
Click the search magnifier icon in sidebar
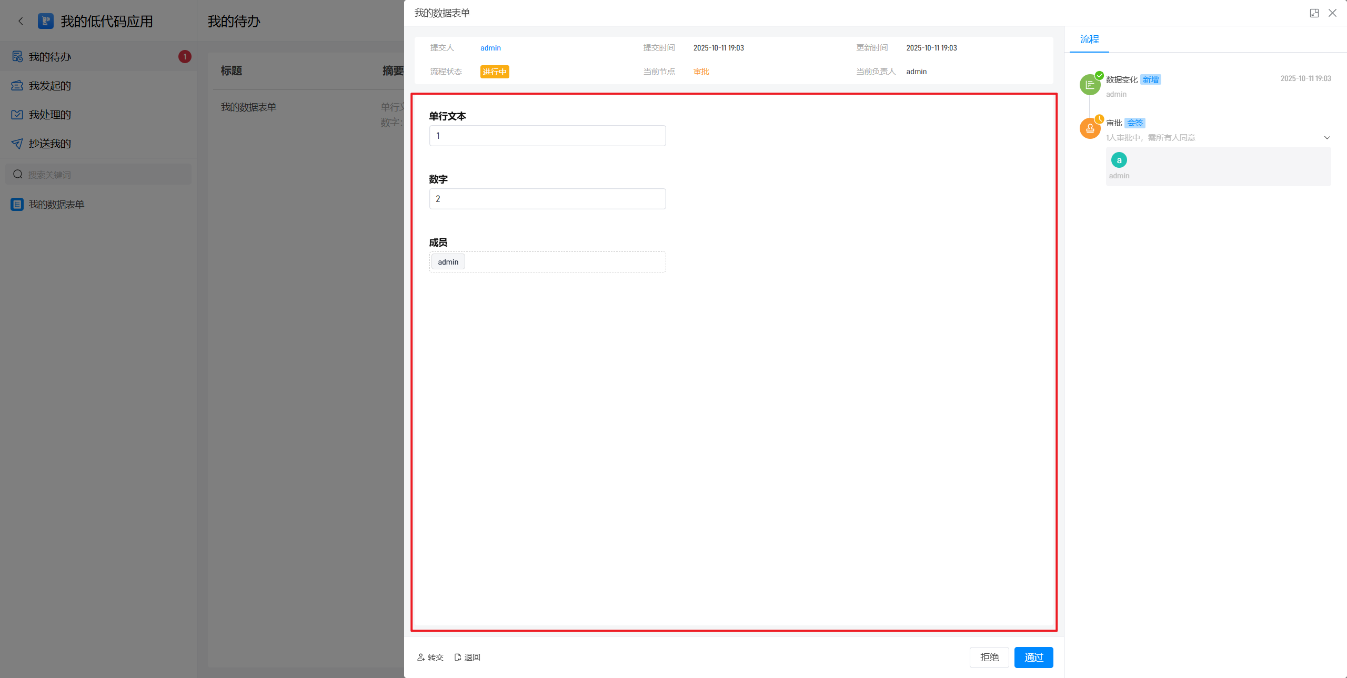[x=18, y=174]
